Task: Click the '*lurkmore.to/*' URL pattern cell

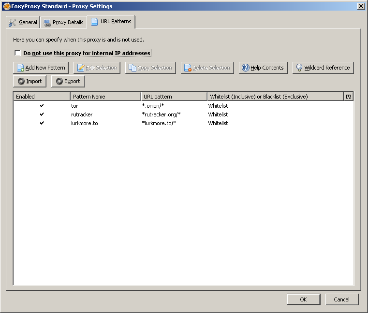Action: point(159,123)
